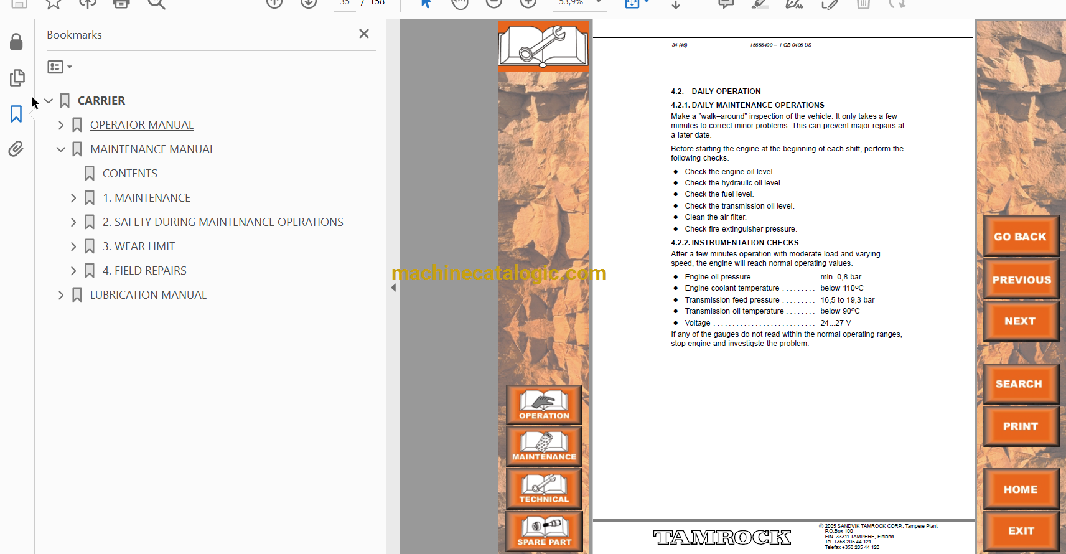Collapse the navigation pane with the side arrow
Screen dimensions: 1066x554
[393, 288]
